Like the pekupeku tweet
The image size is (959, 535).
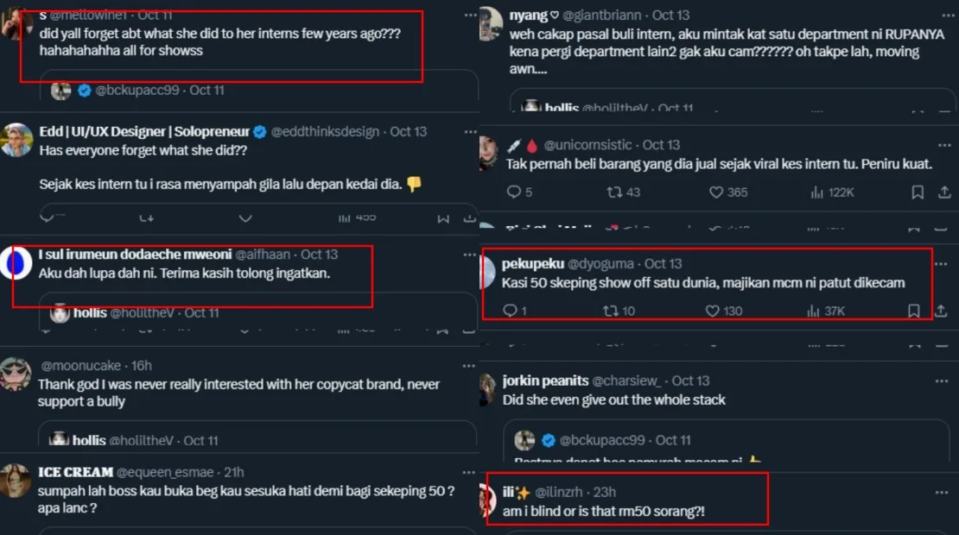click(713, 311)
